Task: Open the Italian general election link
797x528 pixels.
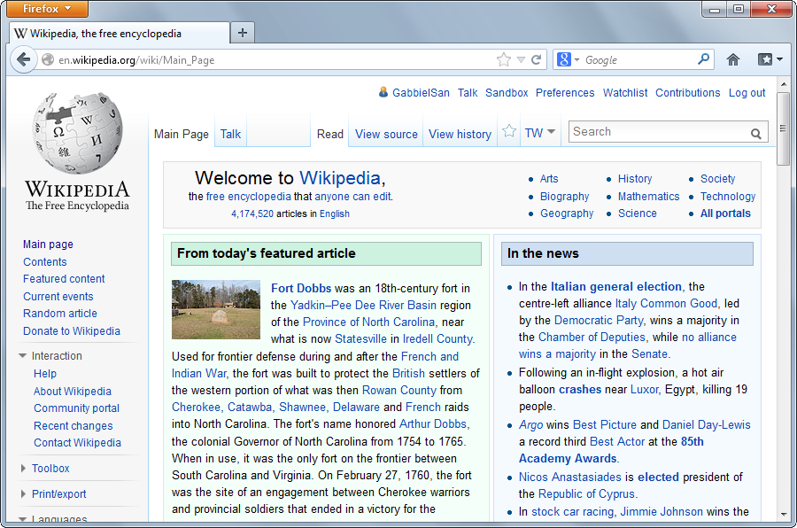Action: (616, 286)
